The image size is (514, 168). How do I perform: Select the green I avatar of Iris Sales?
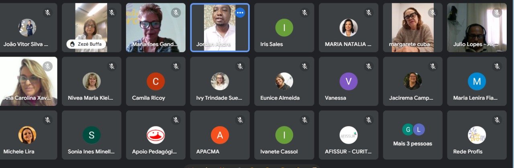tap(284, 28)
